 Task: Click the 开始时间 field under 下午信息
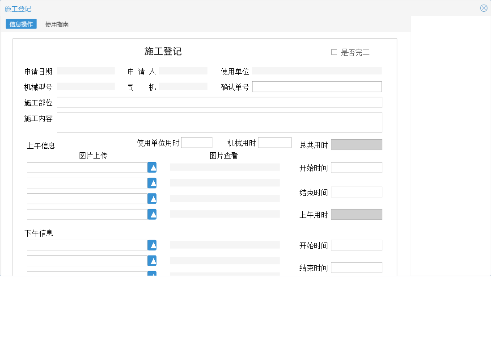coord(356,245)
